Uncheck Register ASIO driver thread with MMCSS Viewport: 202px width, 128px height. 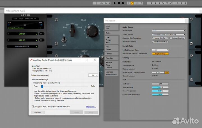(x=33, y=107)
